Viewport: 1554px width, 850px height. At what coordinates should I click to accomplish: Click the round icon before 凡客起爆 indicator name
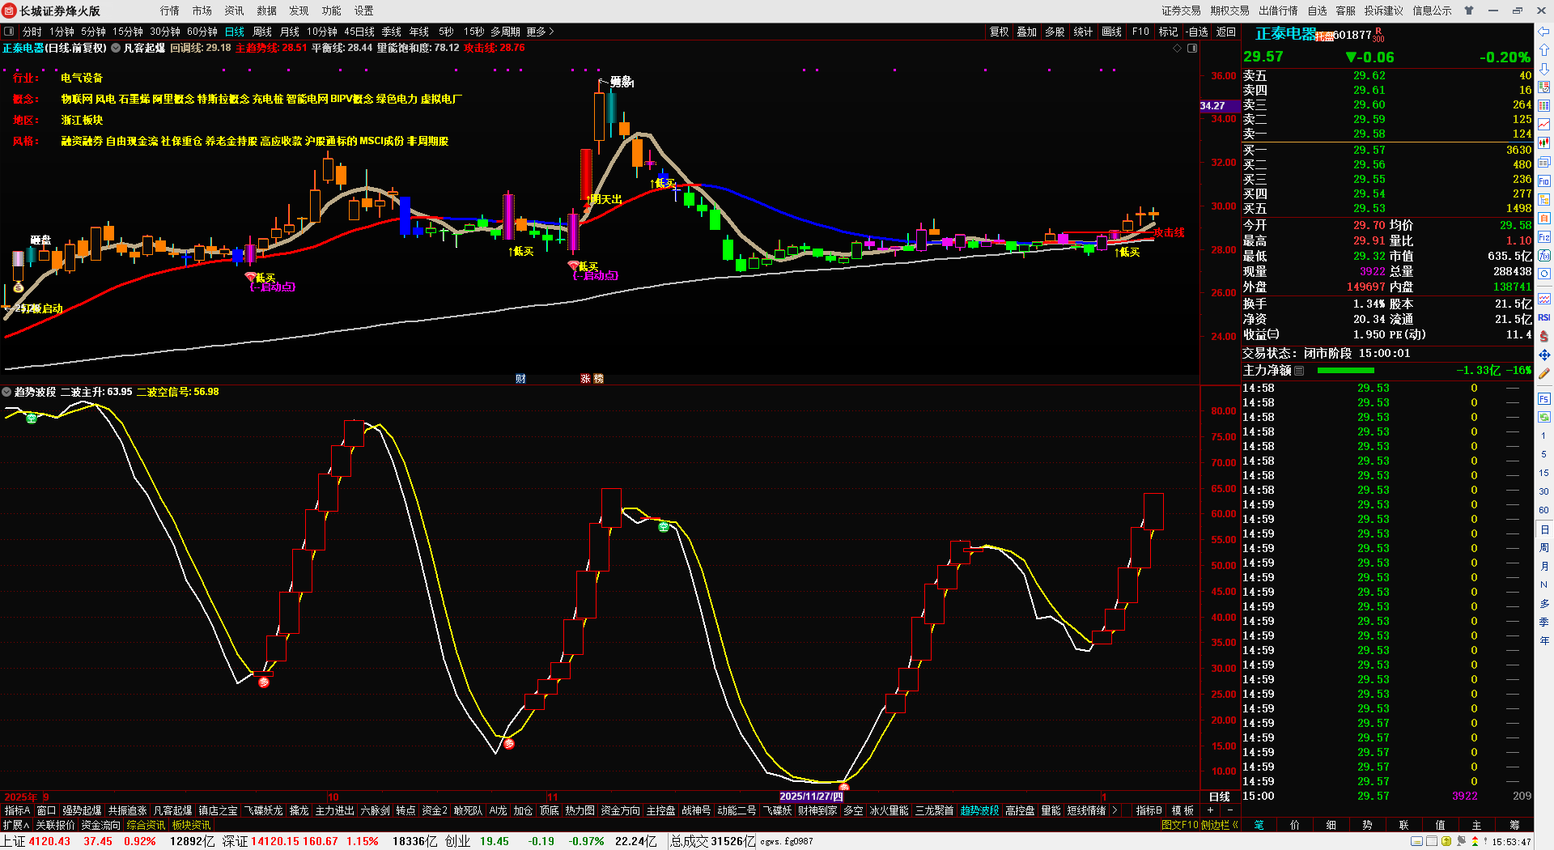pos(116,48)
